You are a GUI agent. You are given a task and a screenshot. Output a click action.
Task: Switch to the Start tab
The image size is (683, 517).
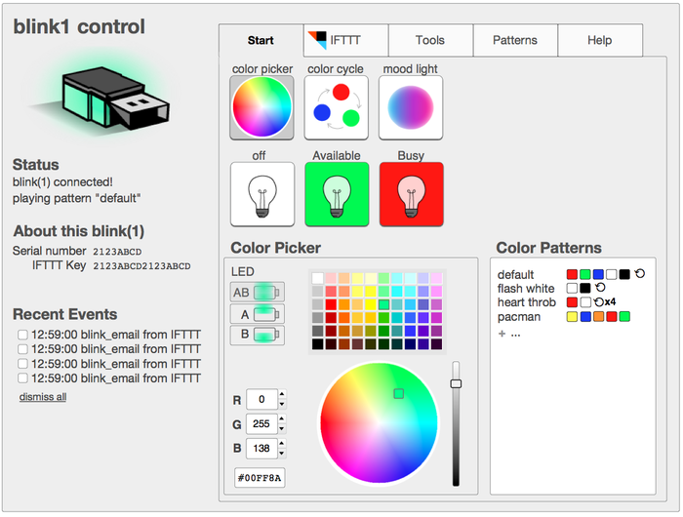(x=261, y=40)
